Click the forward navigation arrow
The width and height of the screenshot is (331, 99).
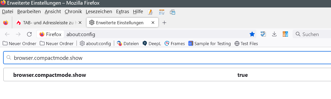click(x=18, y=34)
